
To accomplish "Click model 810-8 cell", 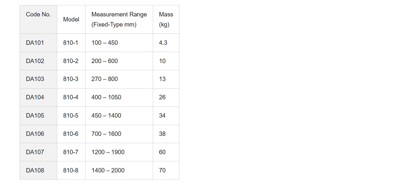I will pos(71,170).
